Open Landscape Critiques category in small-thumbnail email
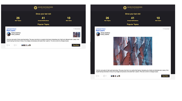Image resolution: width=182 pixels, height=101 pixels. 11,29
